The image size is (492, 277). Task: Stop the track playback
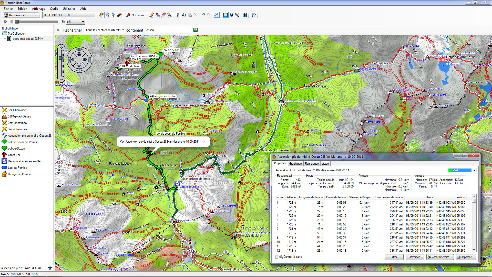[12, 22]
